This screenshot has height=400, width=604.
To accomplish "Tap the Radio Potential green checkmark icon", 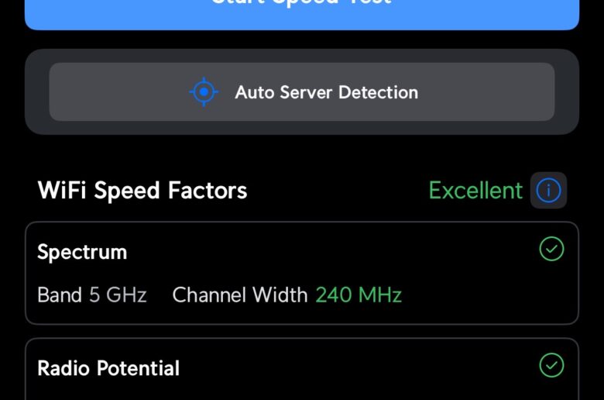I will coord(551,365).
